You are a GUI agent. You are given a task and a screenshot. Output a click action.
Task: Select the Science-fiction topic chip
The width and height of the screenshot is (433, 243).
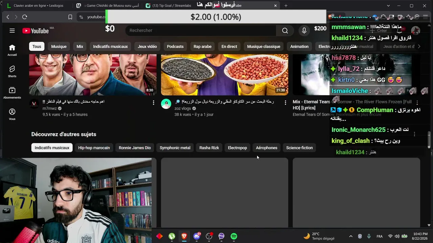click(299, 148)
